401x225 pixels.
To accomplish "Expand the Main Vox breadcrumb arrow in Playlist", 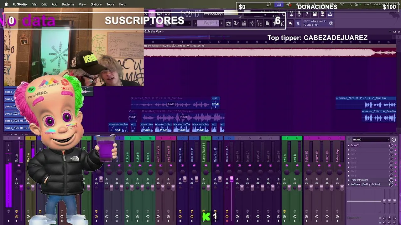I will [163, 32].
